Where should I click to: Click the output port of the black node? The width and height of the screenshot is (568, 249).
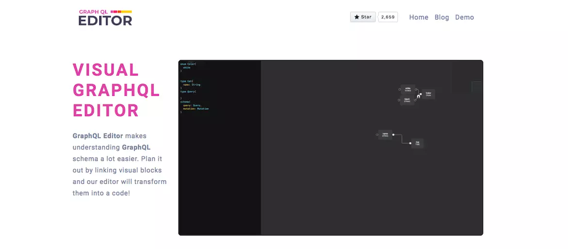pos(415,100)
